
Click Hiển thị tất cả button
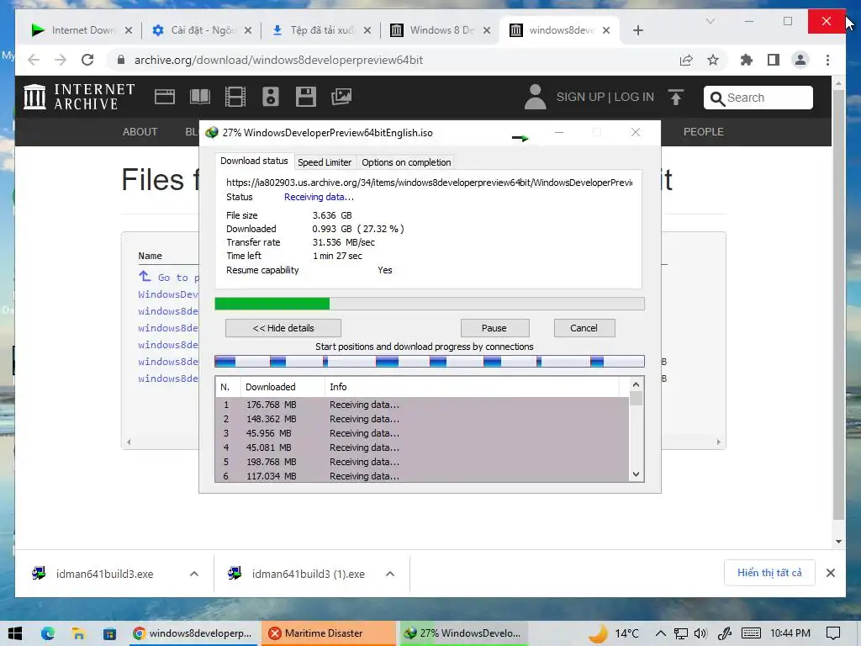click(x=769, y=573)
